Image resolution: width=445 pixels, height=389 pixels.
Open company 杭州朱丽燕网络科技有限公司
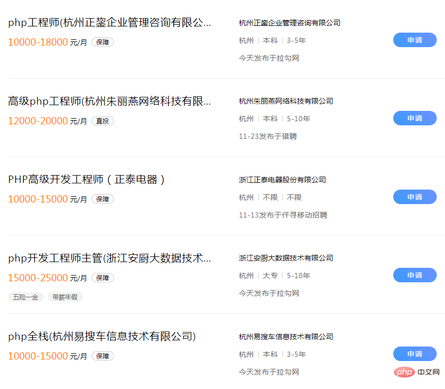[x=286, y=101]
